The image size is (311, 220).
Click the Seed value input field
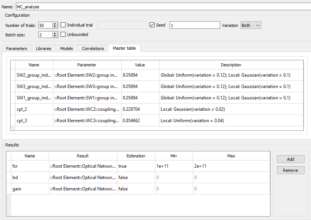[x=195, y=25]
